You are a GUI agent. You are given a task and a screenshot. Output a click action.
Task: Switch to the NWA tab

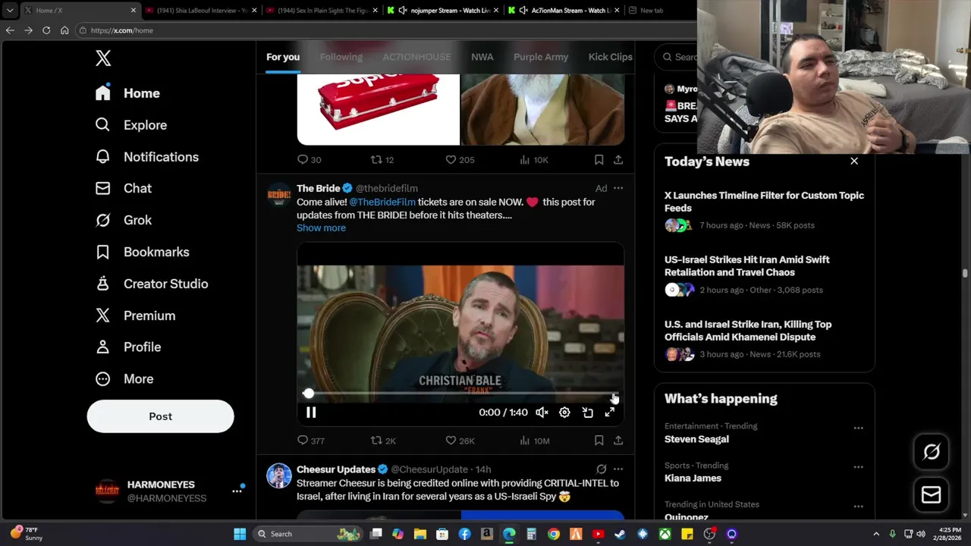pyautogui.click(x=482, y=57)
